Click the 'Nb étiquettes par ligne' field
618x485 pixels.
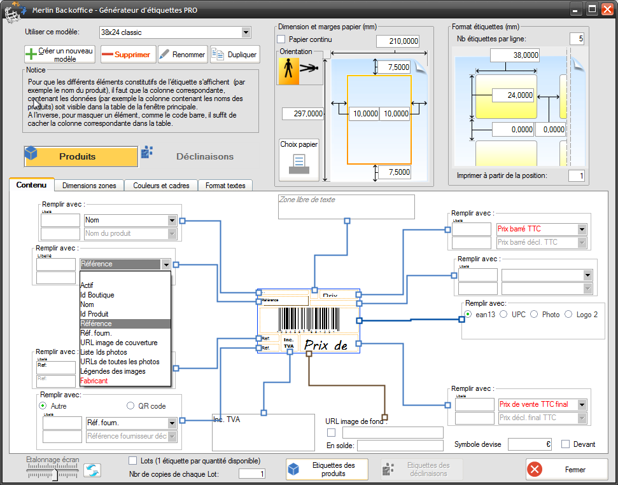pos(577,39)
